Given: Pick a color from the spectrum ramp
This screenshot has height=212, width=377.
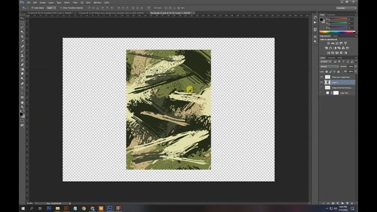Looking at the screenshot, I should (337, 32).
